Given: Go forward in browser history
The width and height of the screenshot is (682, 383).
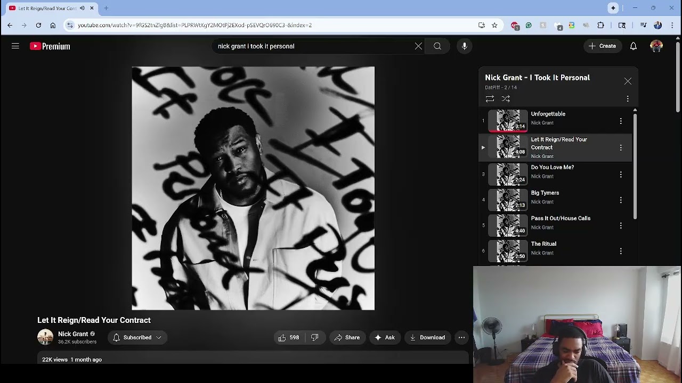Looking at the screenshot, I should point(24,25).
